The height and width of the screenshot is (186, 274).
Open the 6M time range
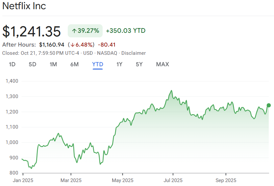[x=74, y=64]
